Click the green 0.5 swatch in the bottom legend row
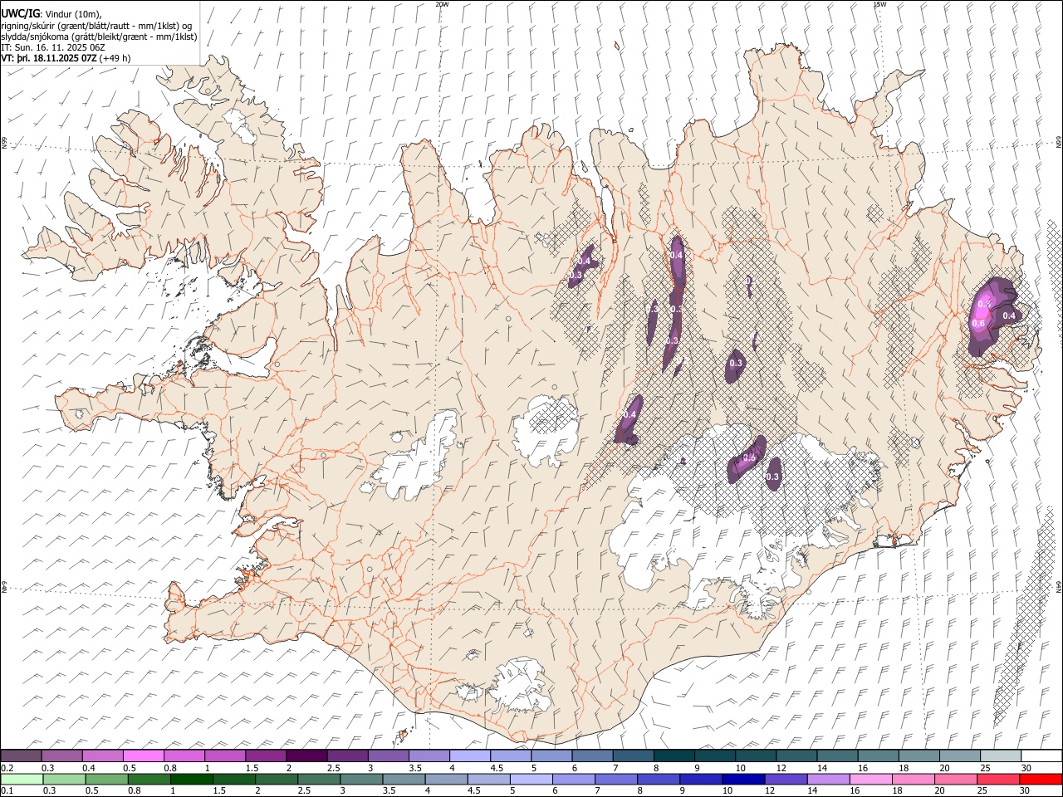1063x797 pixels. 107,780
